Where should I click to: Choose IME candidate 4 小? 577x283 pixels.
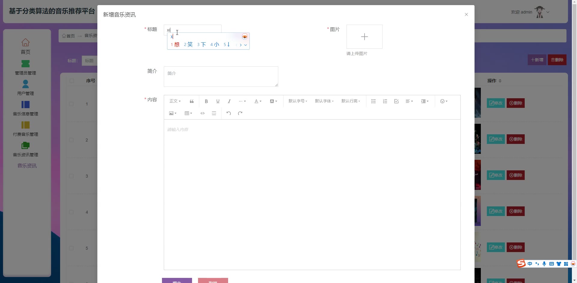(x=215, y=44)
